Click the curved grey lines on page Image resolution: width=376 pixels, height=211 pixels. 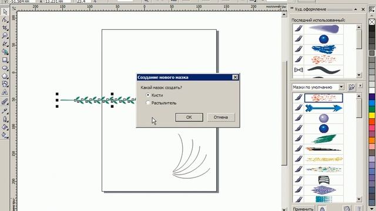point(191,156)
